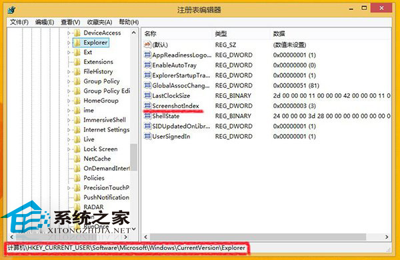Select the ScreenshotIndex value name
Image resolution: width=400 pixels, height=260 pixels.
175,105
